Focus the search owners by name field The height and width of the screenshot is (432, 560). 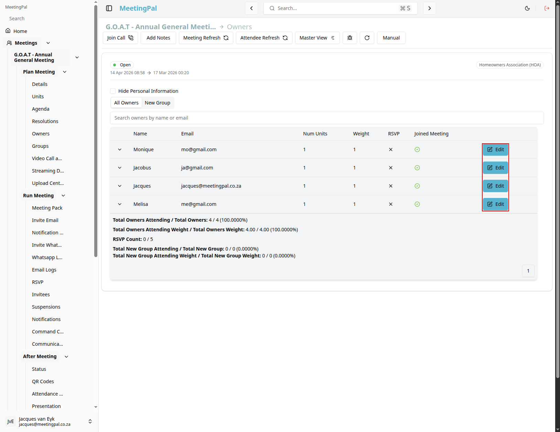327,118
